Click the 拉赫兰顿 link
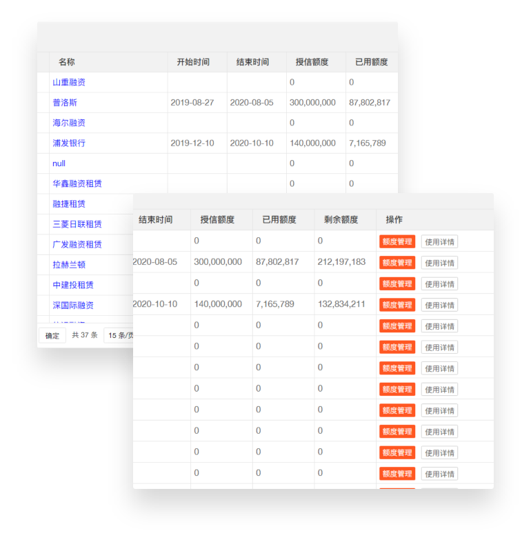 coord(69,265)
